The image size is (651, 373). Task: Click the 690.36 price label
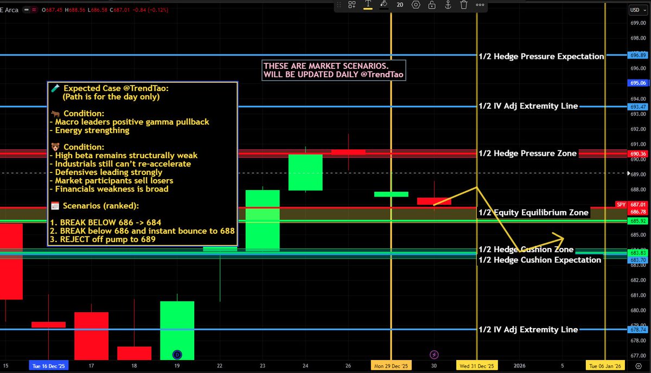point(639,154)
